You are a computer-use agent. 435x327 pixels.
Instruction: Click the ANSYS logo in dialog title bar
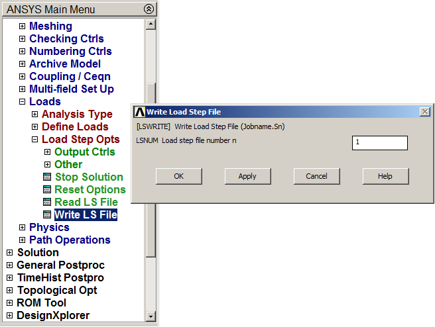tap(139, 112)
